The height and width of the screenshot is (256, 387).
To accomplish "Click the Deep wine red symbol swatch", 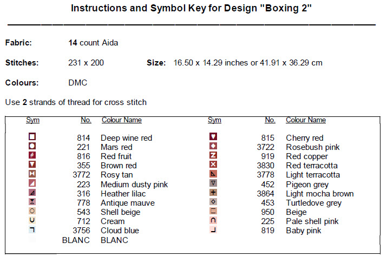I will 32,137.
